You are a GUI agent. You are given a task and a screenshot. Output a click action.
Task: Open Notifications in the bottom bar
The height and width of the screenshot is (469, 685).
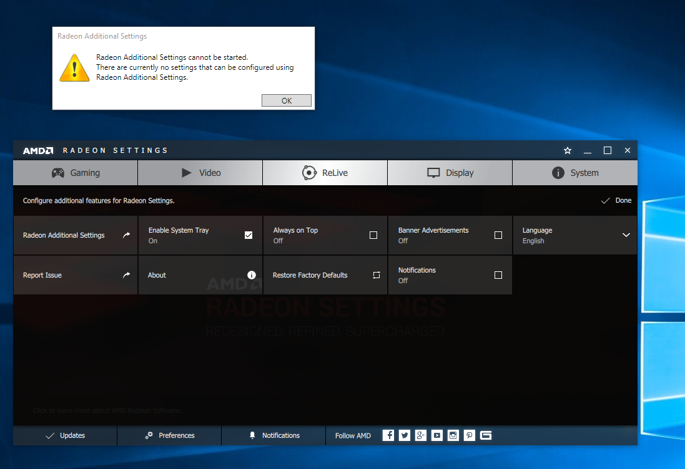click(x=274, y=435)
